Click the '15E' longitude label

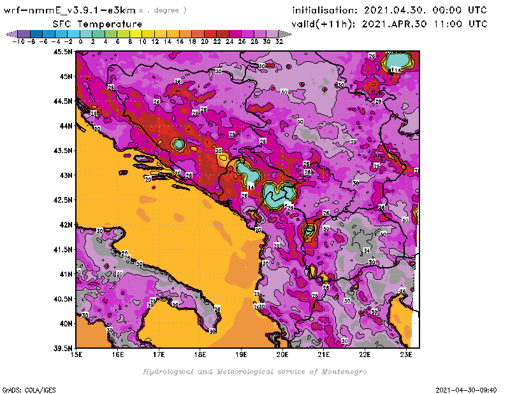pos(76,354)
